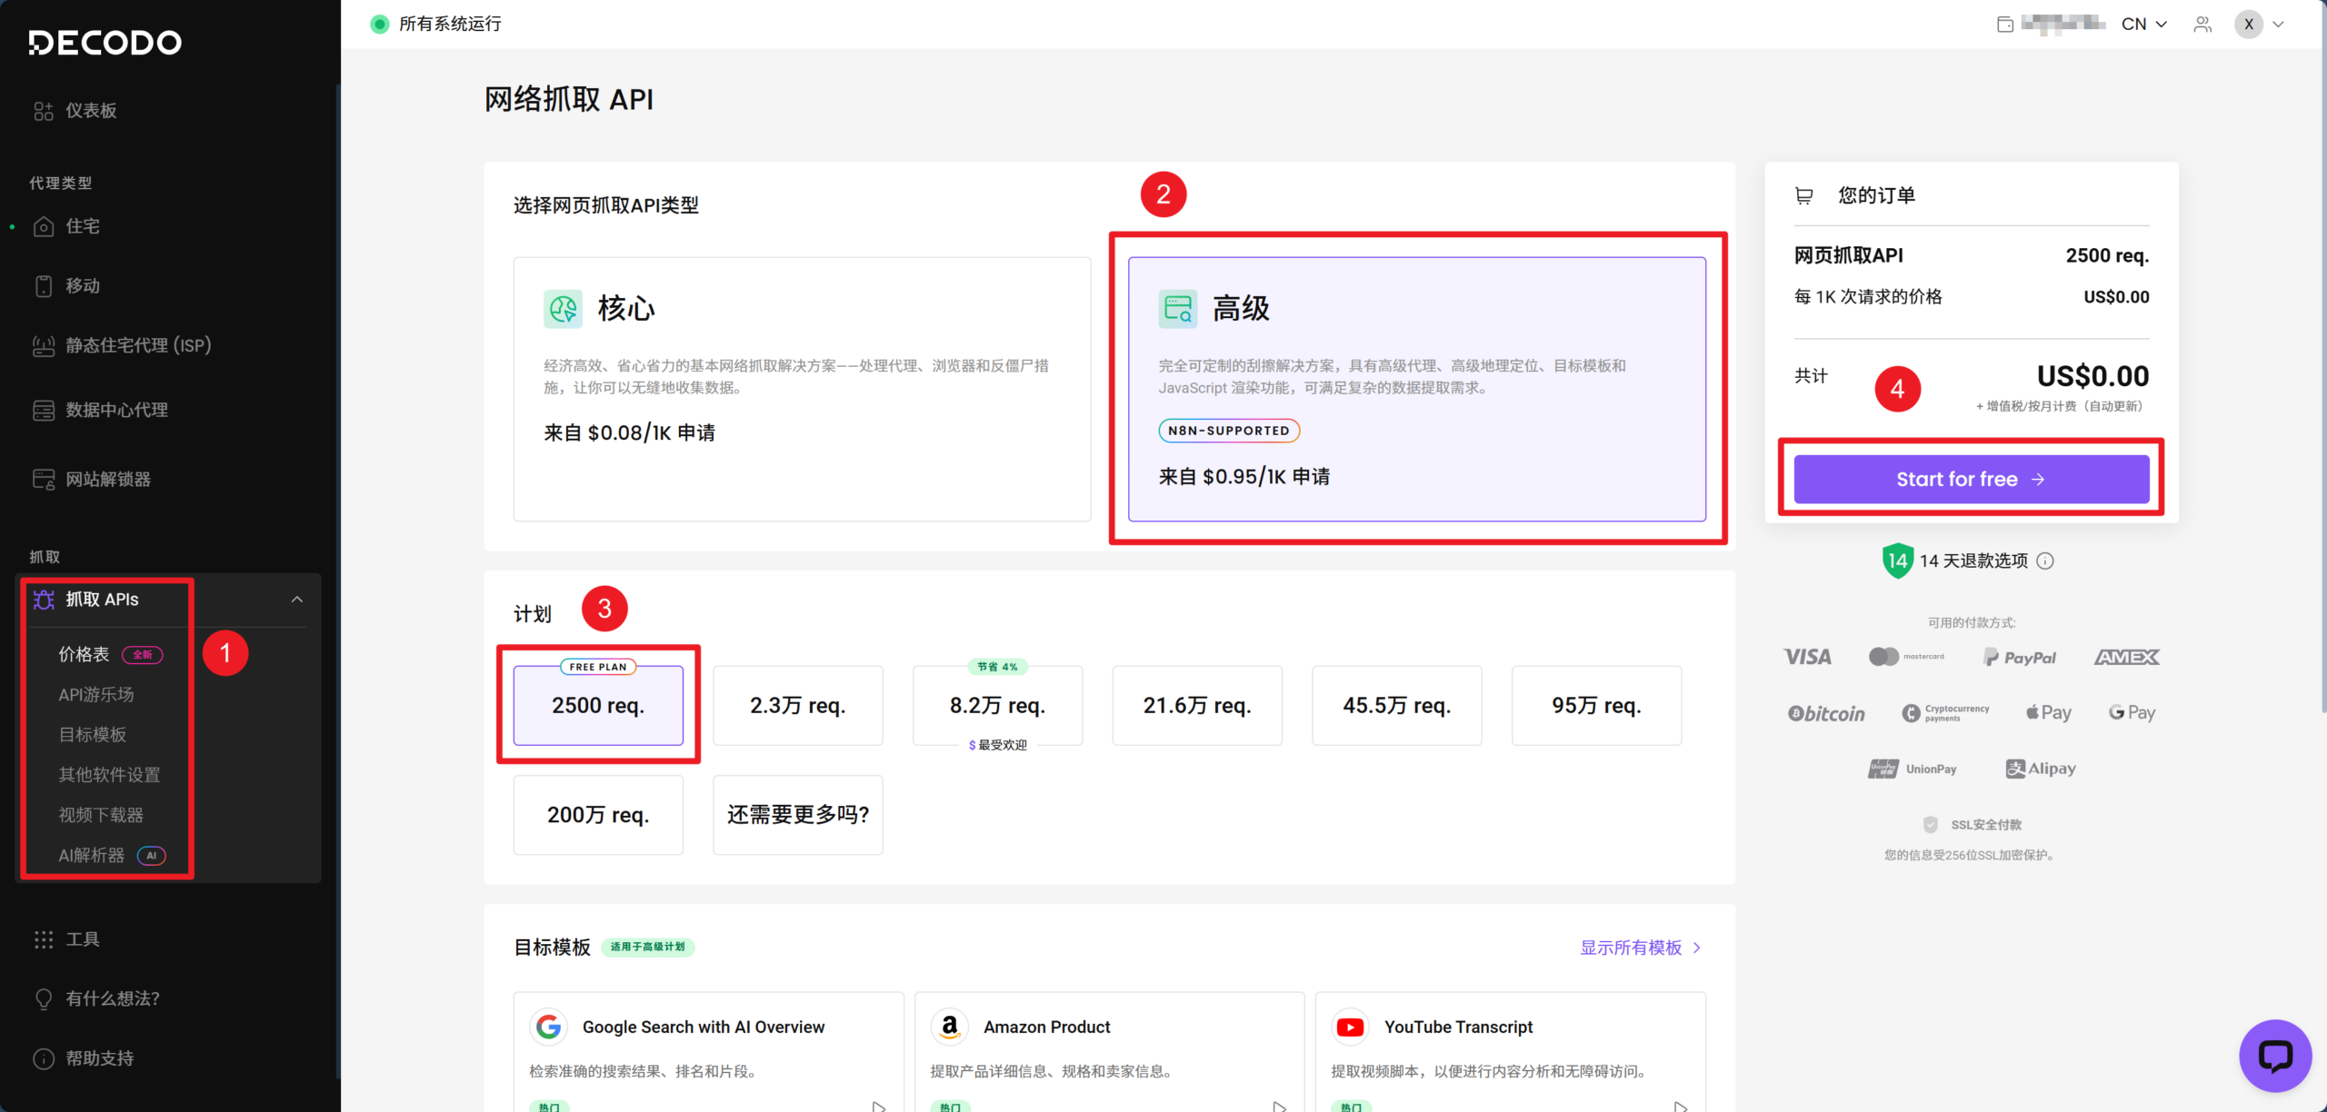
Task: Choose the 8.2万 req. plan option
Action: 997,705
